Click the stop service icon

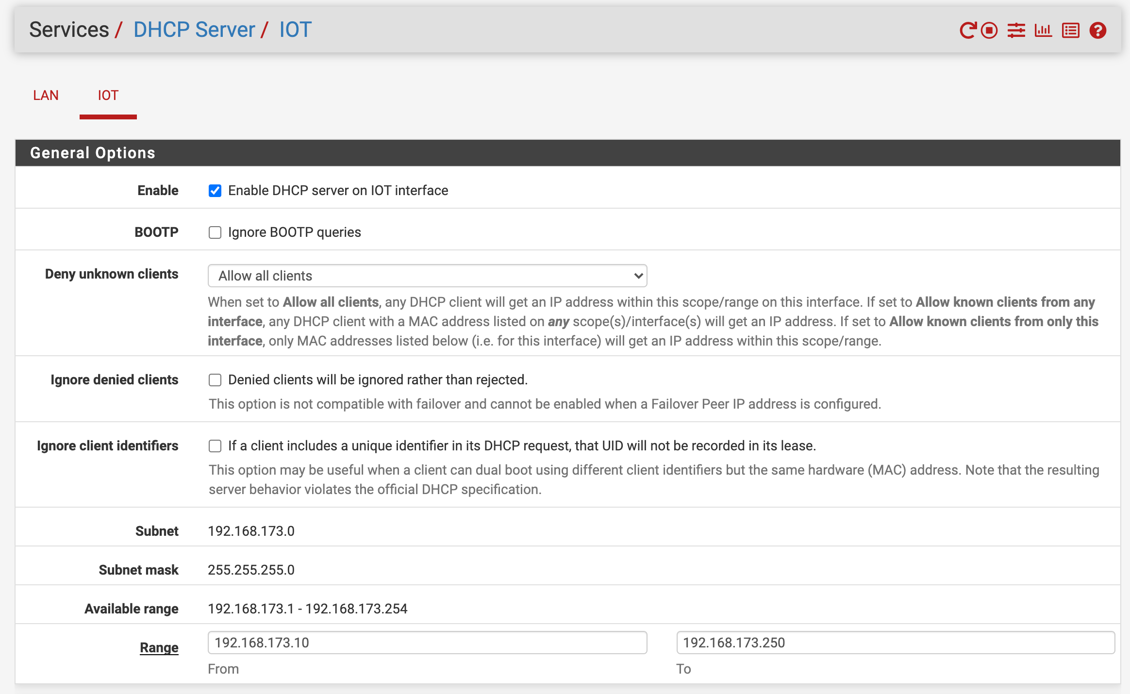989,31
